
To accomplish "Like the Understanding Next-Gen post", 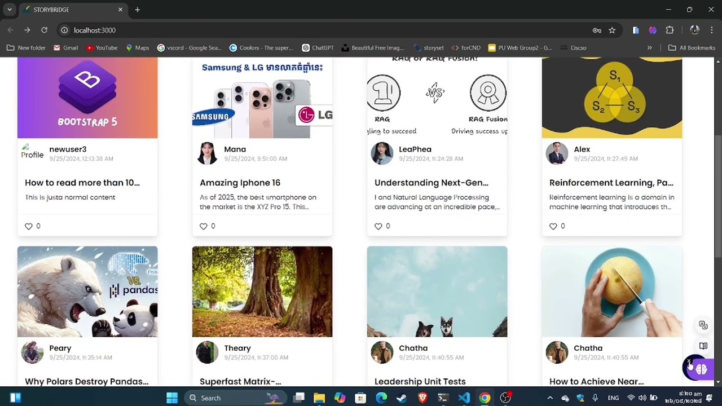I will tap(378, 226).
